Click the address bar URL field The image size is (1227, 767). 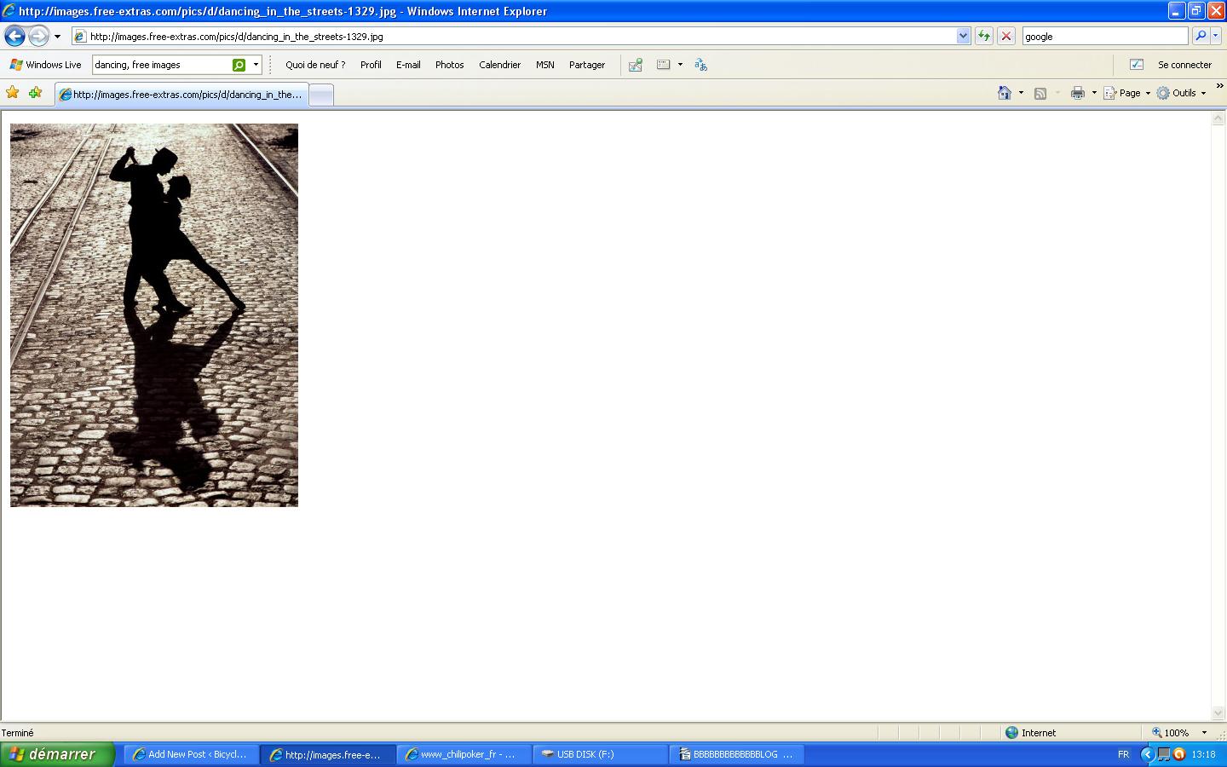514,37
